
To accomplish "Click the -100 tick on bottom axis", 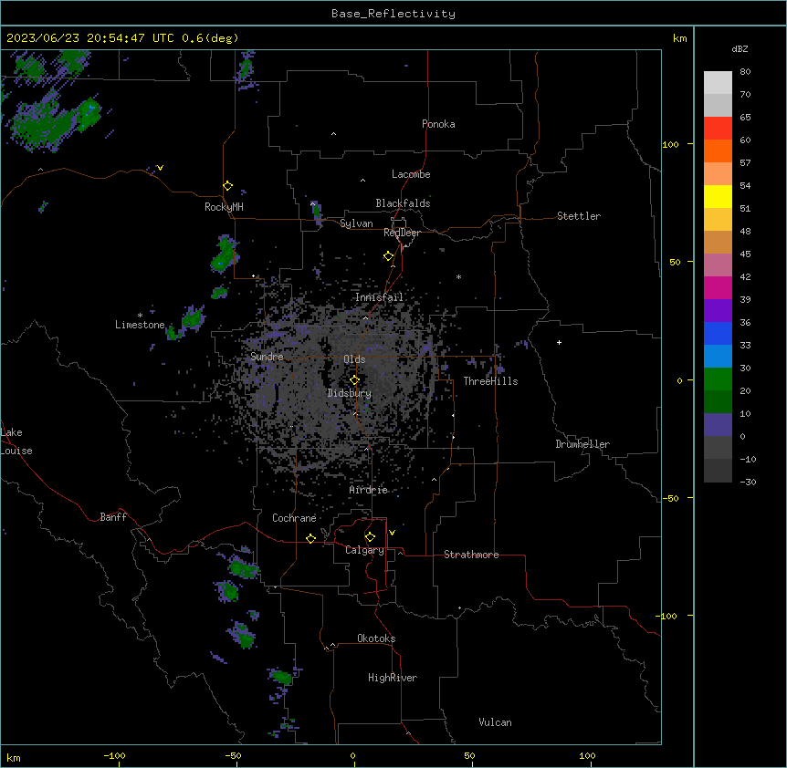I will pos(114,755).
